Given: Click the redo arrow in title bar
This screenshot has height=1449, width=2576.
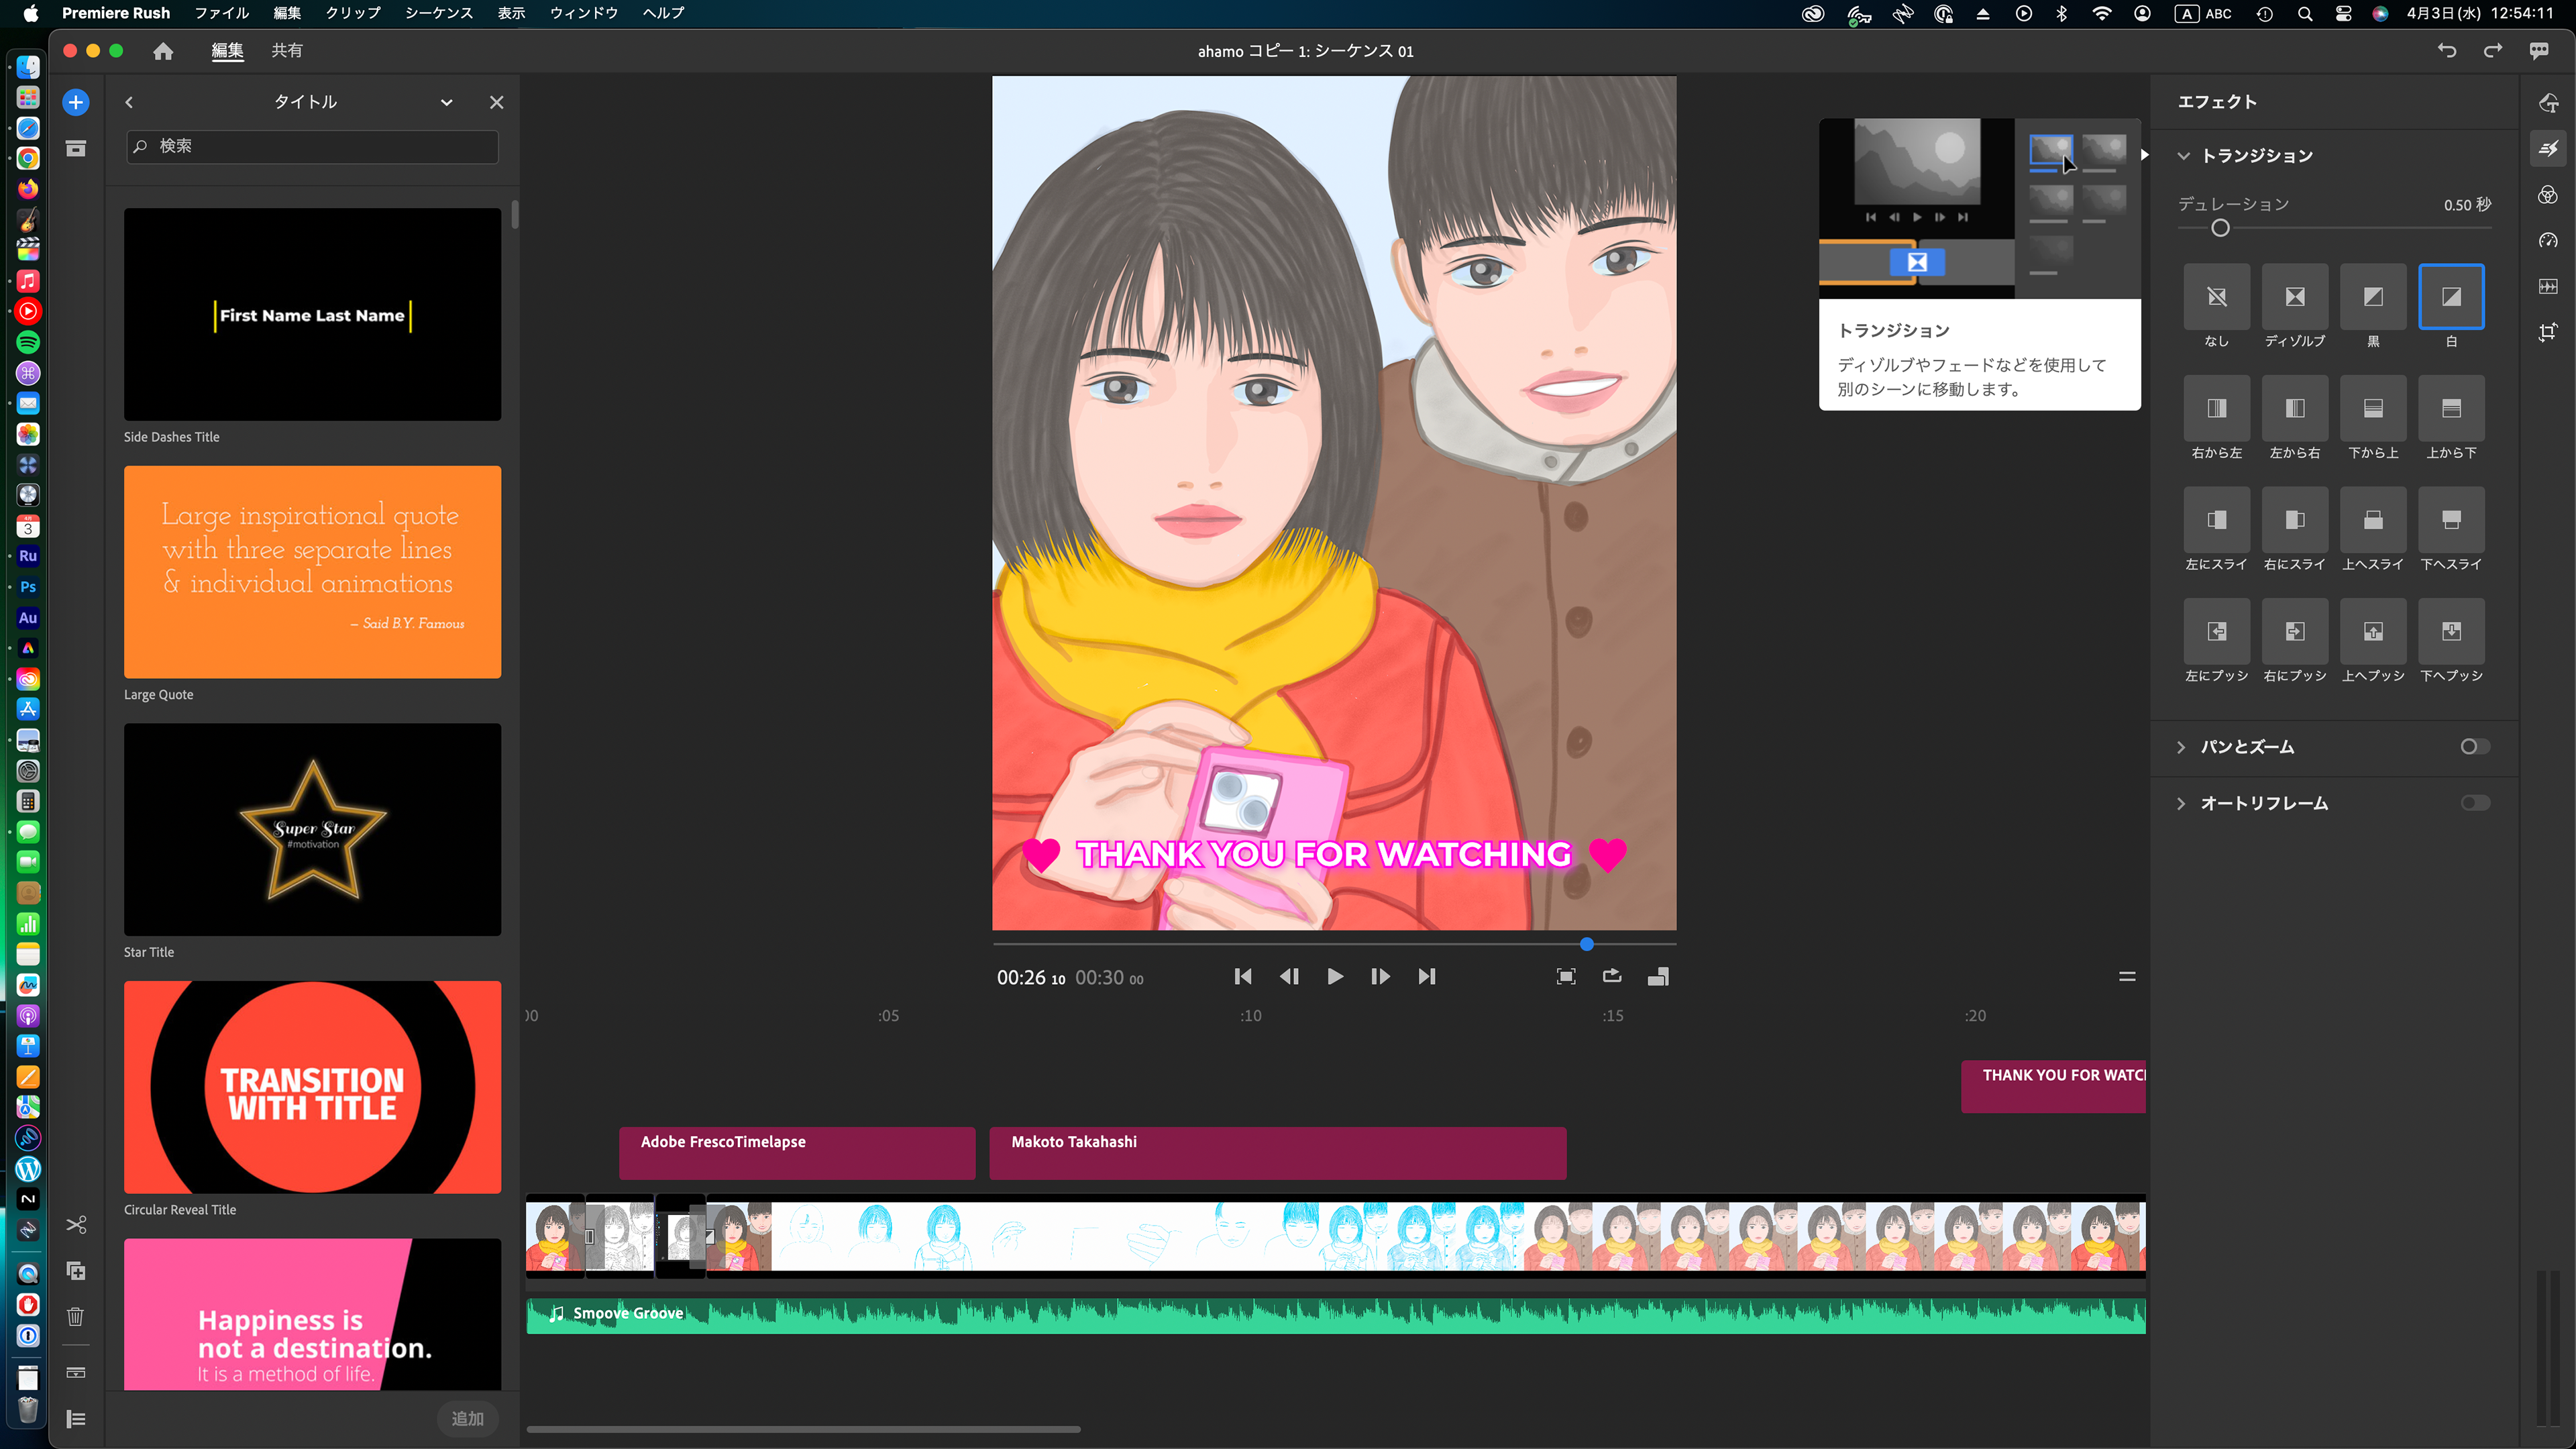Looking at the screenshot, I should 2493,50.
